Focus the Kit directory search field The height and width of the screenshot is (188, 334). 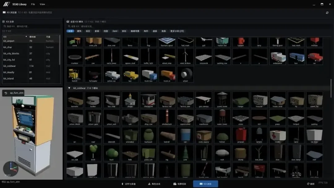pyautogui.click(x=31, y=26)
